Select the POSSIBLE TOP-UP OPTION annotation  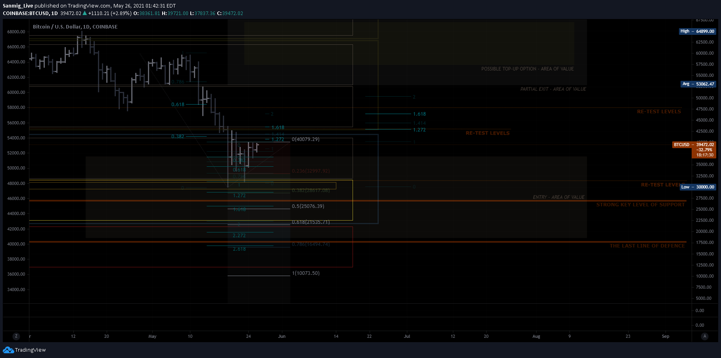click(x=527, y=69)
